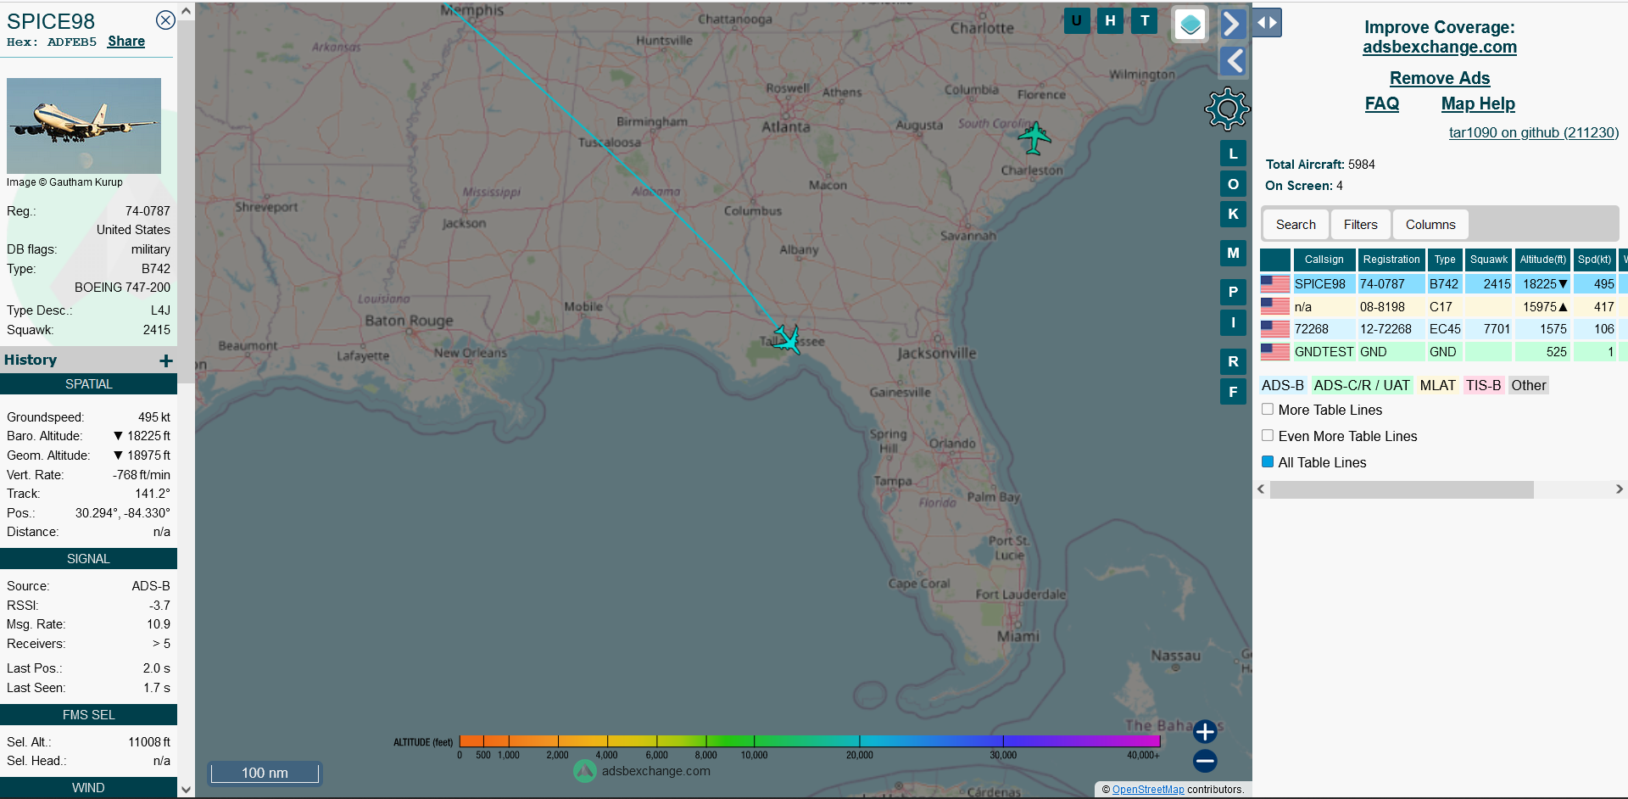
Task: Close the SPICE98 info panel
Action: (165, 20)
